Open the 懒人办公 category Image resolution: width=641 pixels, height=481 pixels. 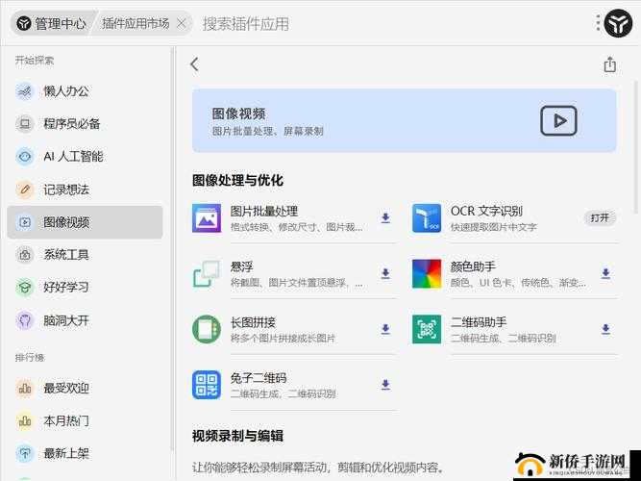coord(85,90)
